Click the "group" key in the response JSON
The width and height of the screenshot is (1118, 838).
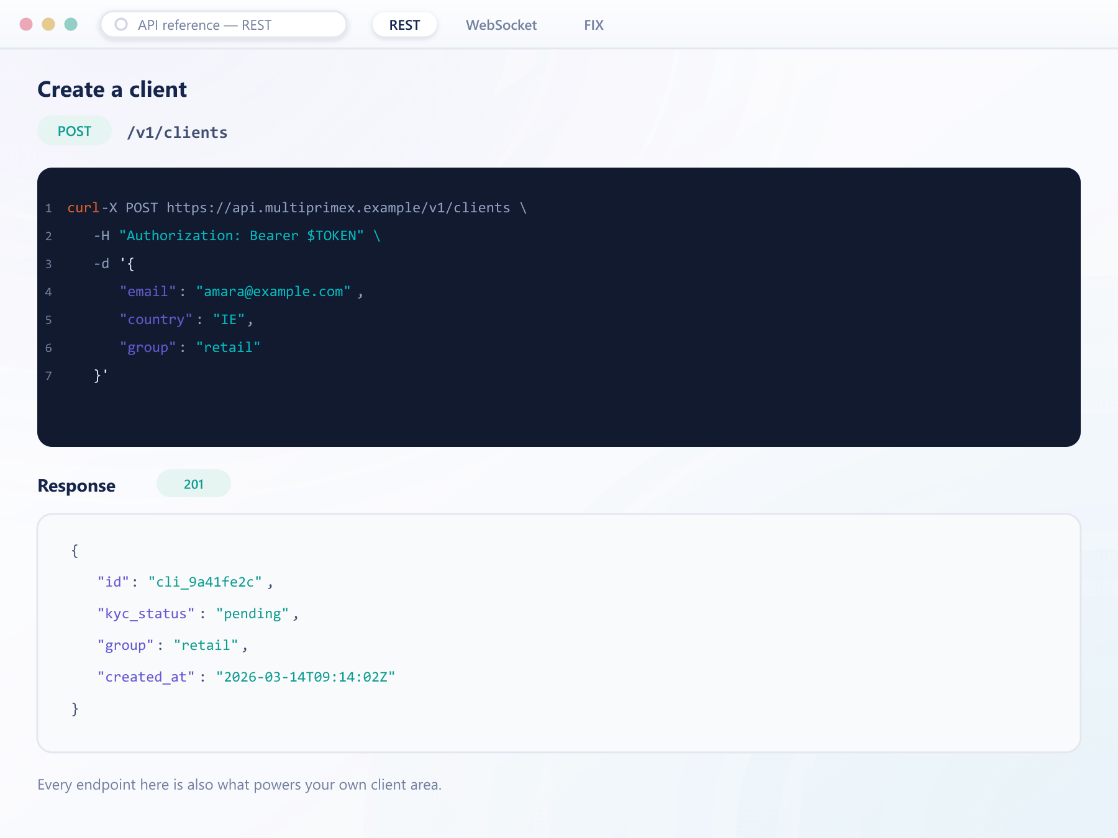coord(125,646)
